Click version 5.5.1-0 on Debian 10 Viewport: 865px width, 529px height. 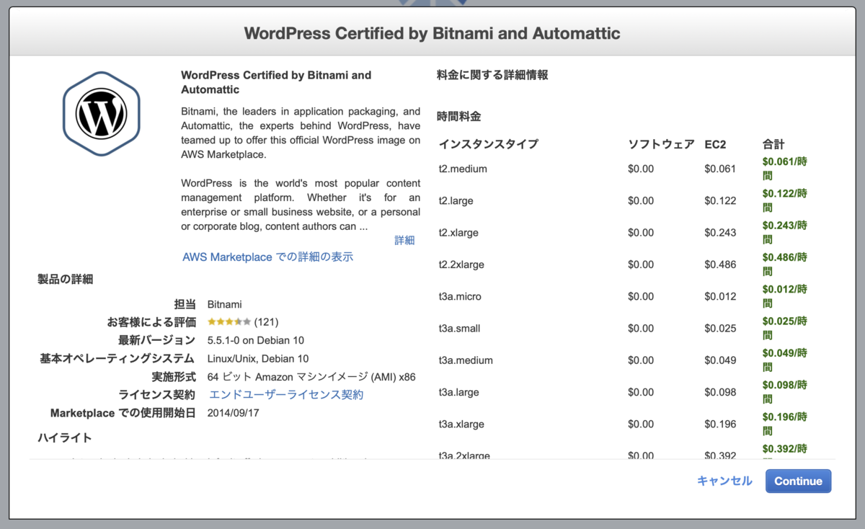pyautogui.click(x=256, y=340)
